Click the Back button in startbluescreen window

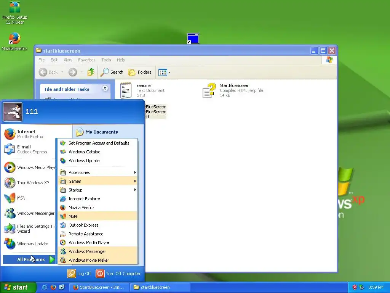click(x=48, y=72)
